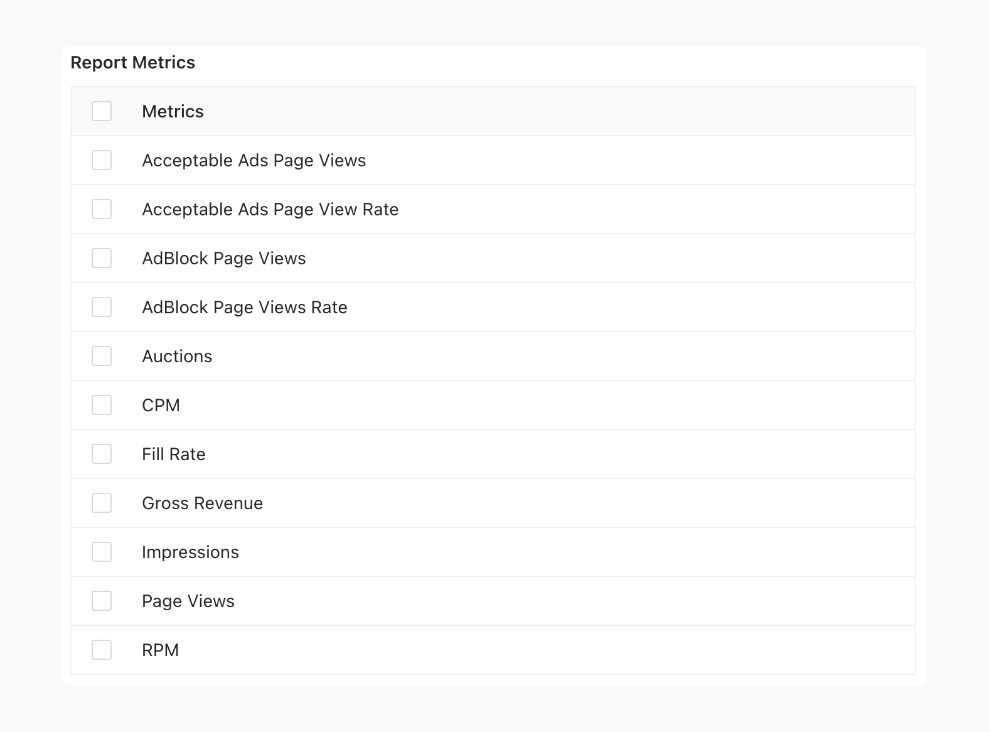This screenshot has height=732, width=989.
Task: Check the Page Views metric
Action: point(101,601)
